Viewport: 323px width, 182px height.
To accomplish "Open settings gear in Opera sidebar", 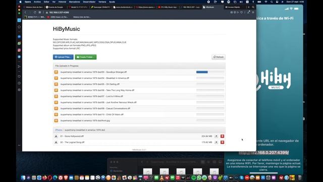I will (19, 90).
